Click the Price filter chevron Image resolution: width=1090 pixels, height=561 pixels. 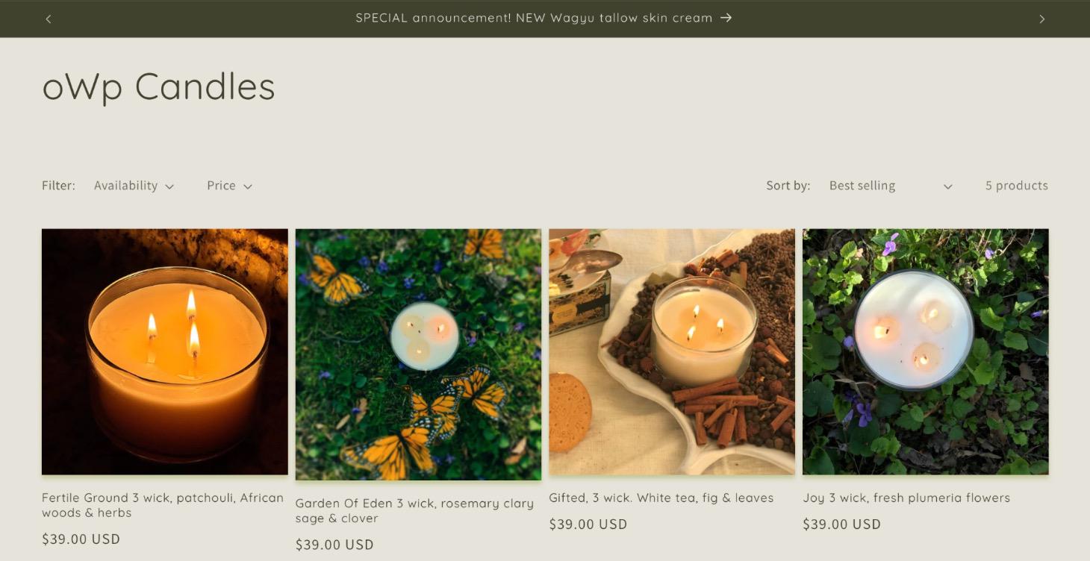point(248,187)
